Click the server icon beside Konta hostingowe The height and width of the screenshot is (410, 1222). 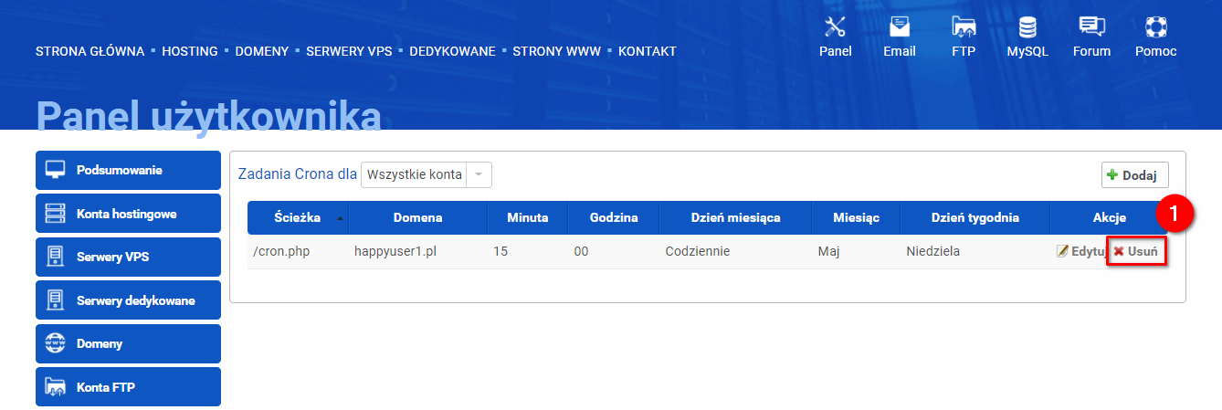[56, 214]
